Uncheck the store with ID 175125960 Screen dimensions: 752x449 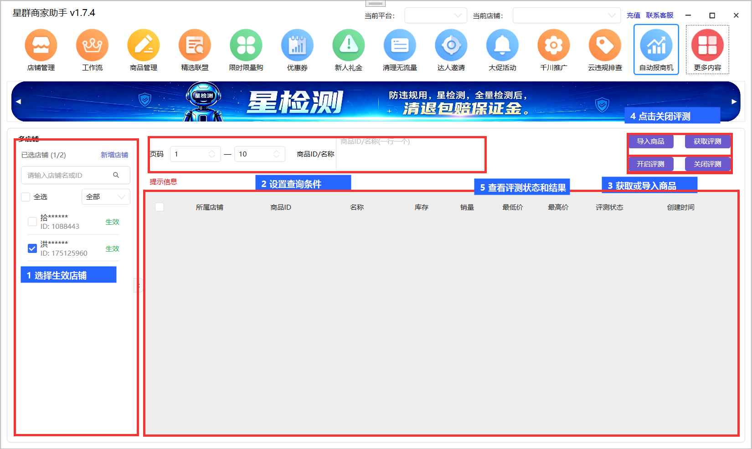(32, 248)
